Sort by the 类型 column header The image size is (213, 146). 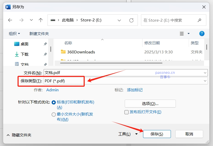[195, 43]
